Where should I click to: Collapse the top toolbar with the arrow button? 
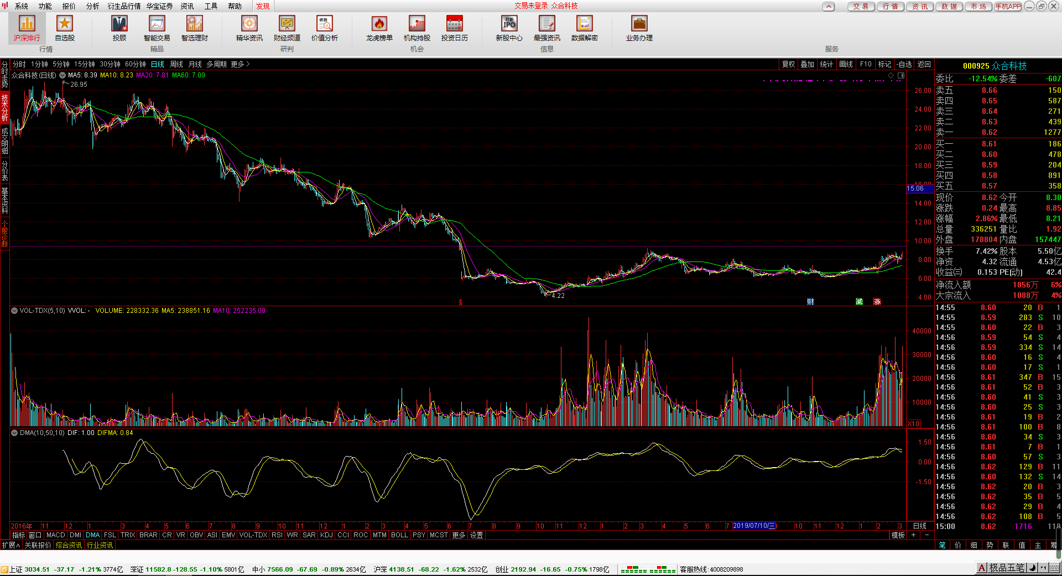828,7
